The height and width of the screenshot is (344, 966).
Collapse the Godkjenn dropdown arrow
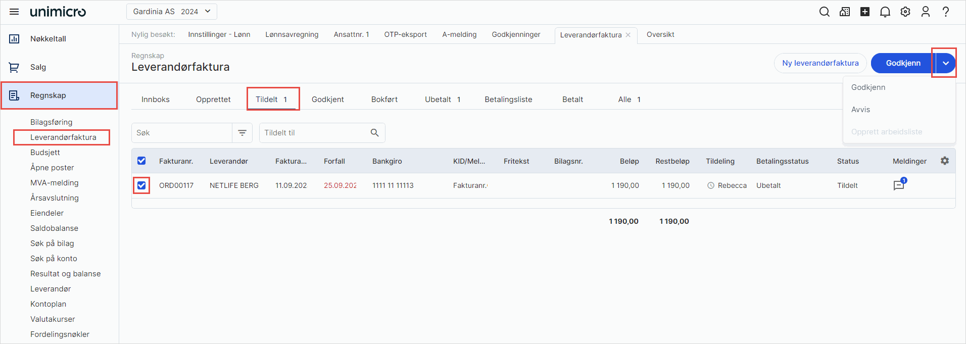[945, 63]
